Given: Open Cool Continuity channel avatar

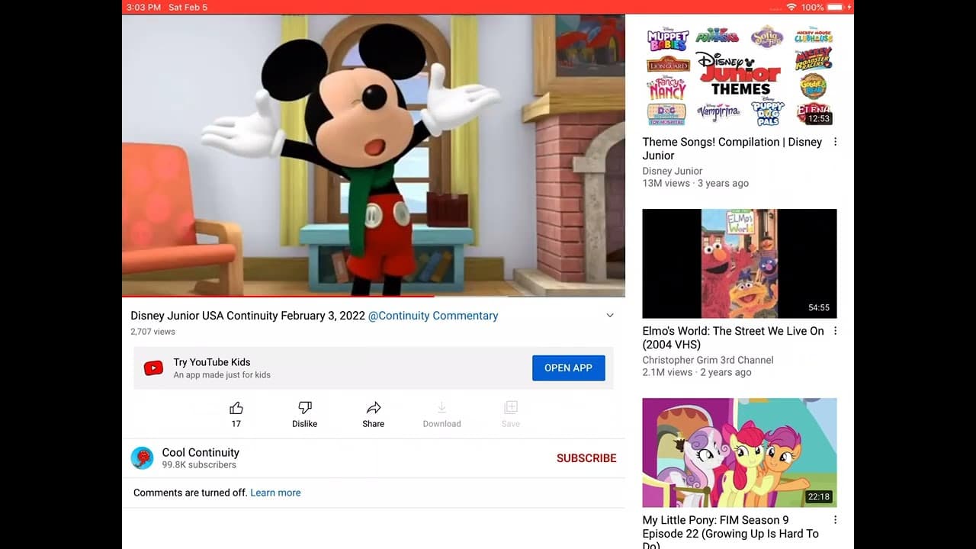Looking at the screenshot, I should (143, 457).
